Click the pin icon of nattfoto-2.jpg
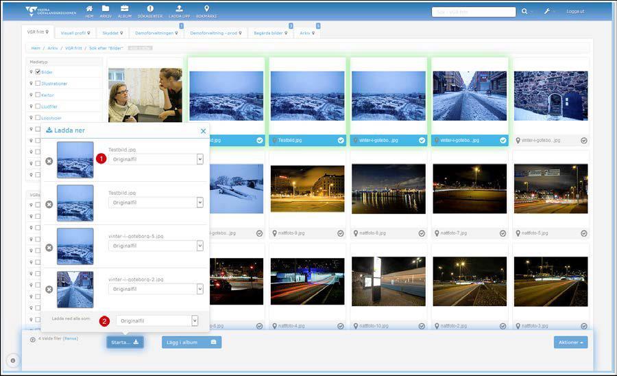Image resolution: width=617 pixels, height=376 pixels. click(437, 326)
